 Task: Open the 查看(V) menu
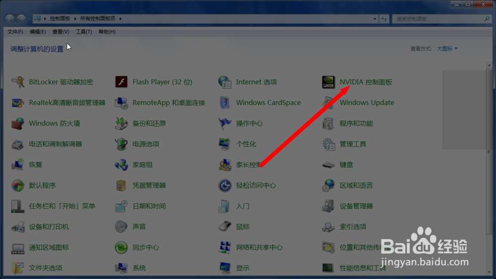pyautogui.click(x=61, y=32)
